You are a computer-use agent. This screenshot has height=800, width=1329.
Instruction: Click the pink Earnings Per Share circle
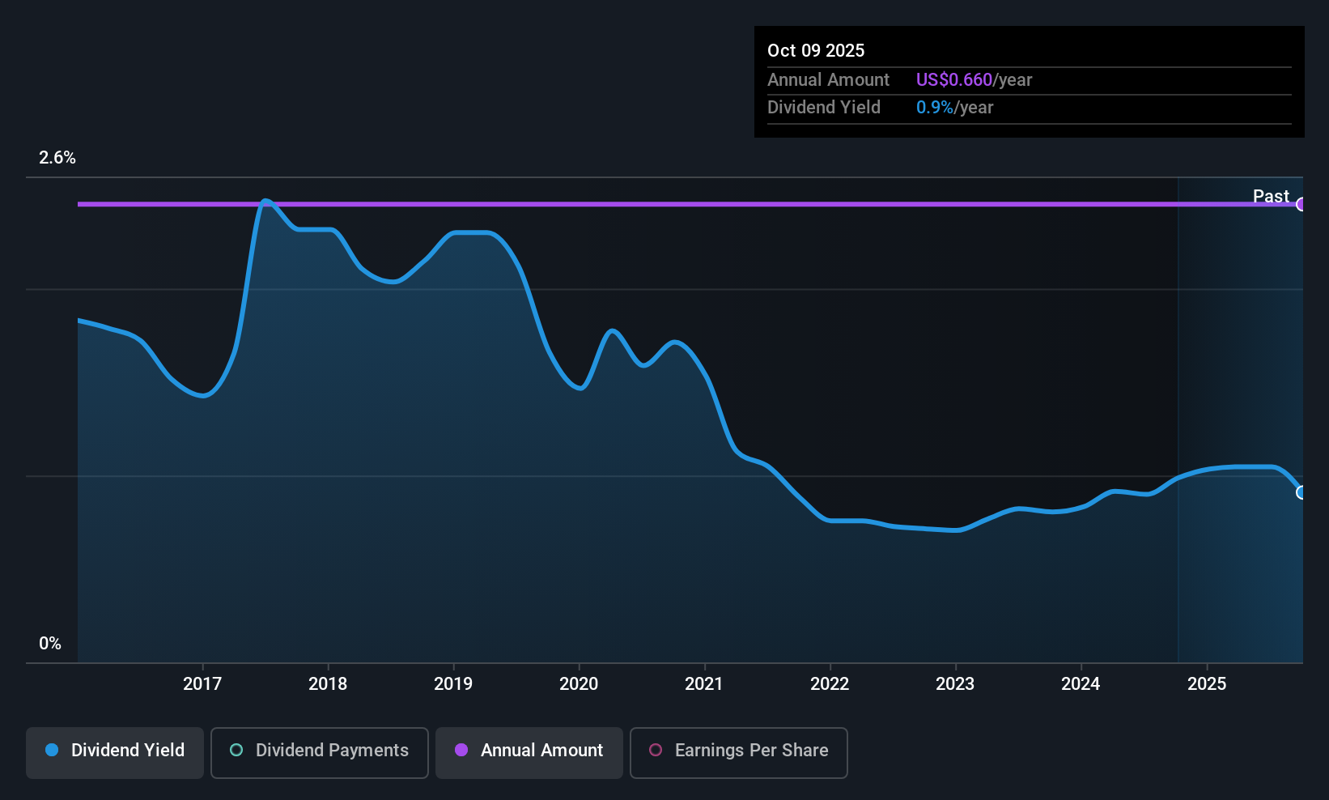pos(656,750)
